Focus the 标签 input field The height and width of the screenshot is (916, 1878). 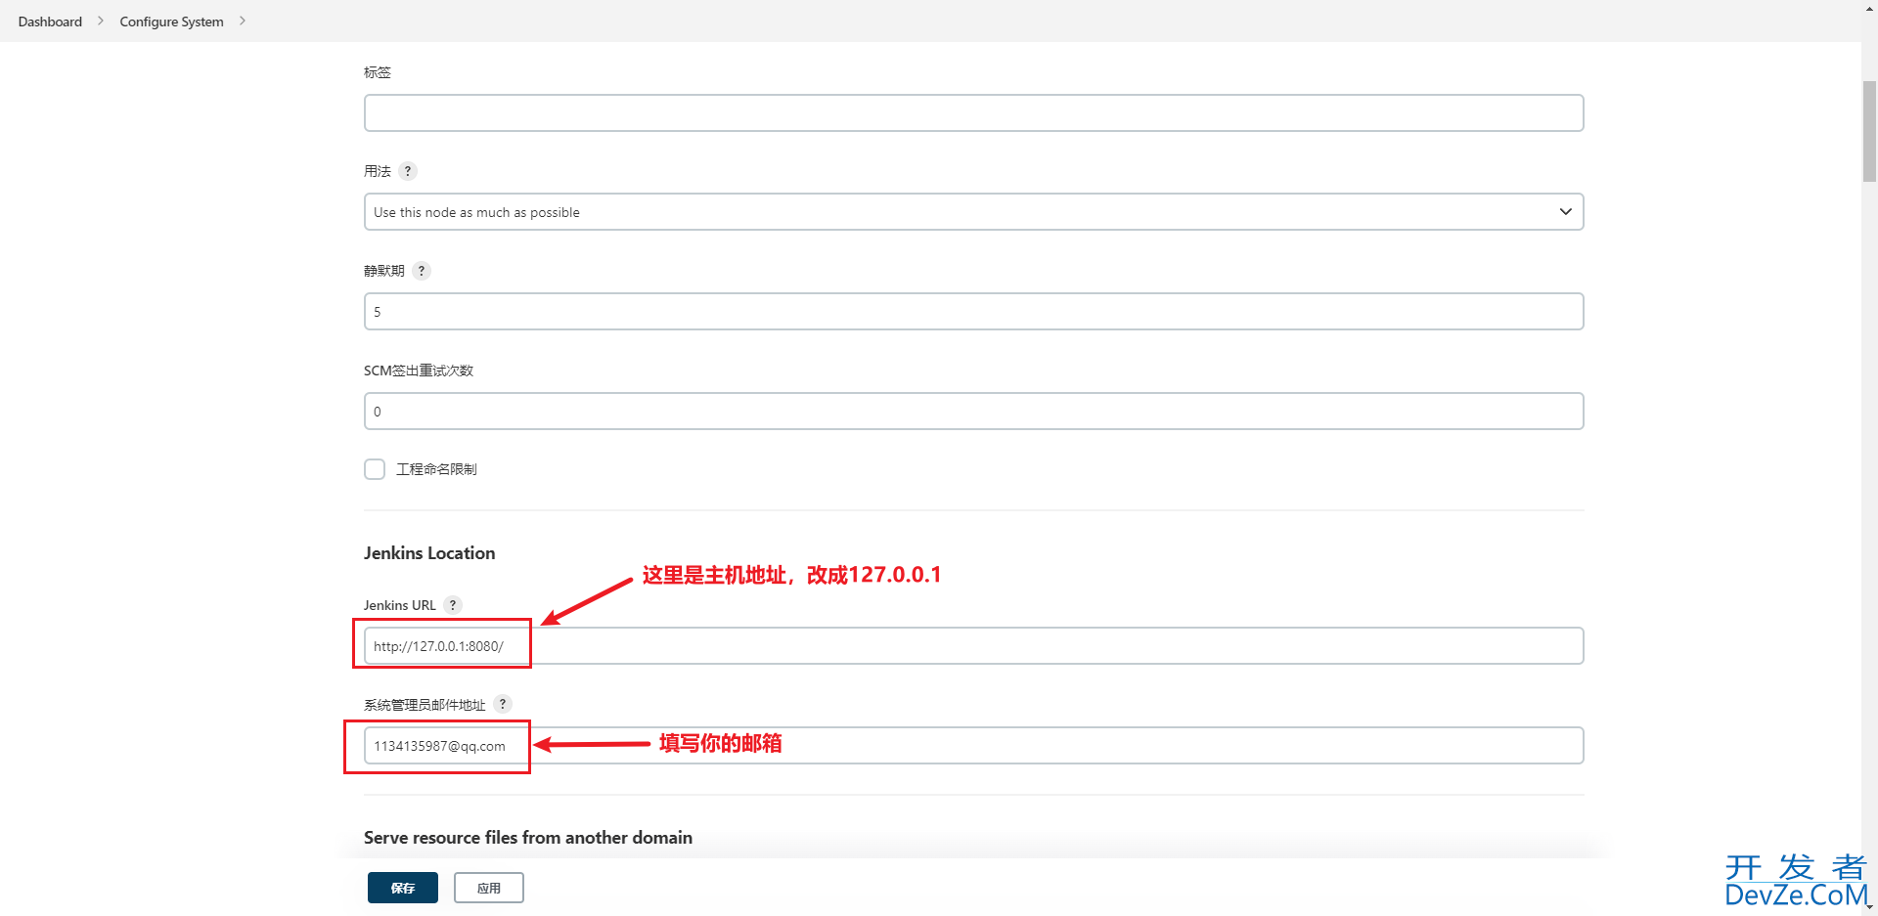[x=973, y=112]
